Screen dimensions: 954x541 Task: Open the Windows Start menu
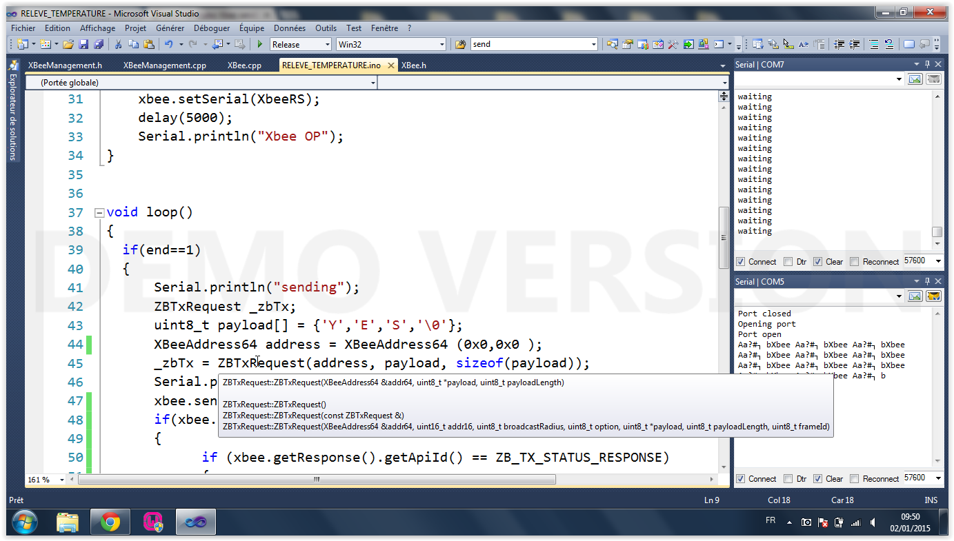coord(24,523)
